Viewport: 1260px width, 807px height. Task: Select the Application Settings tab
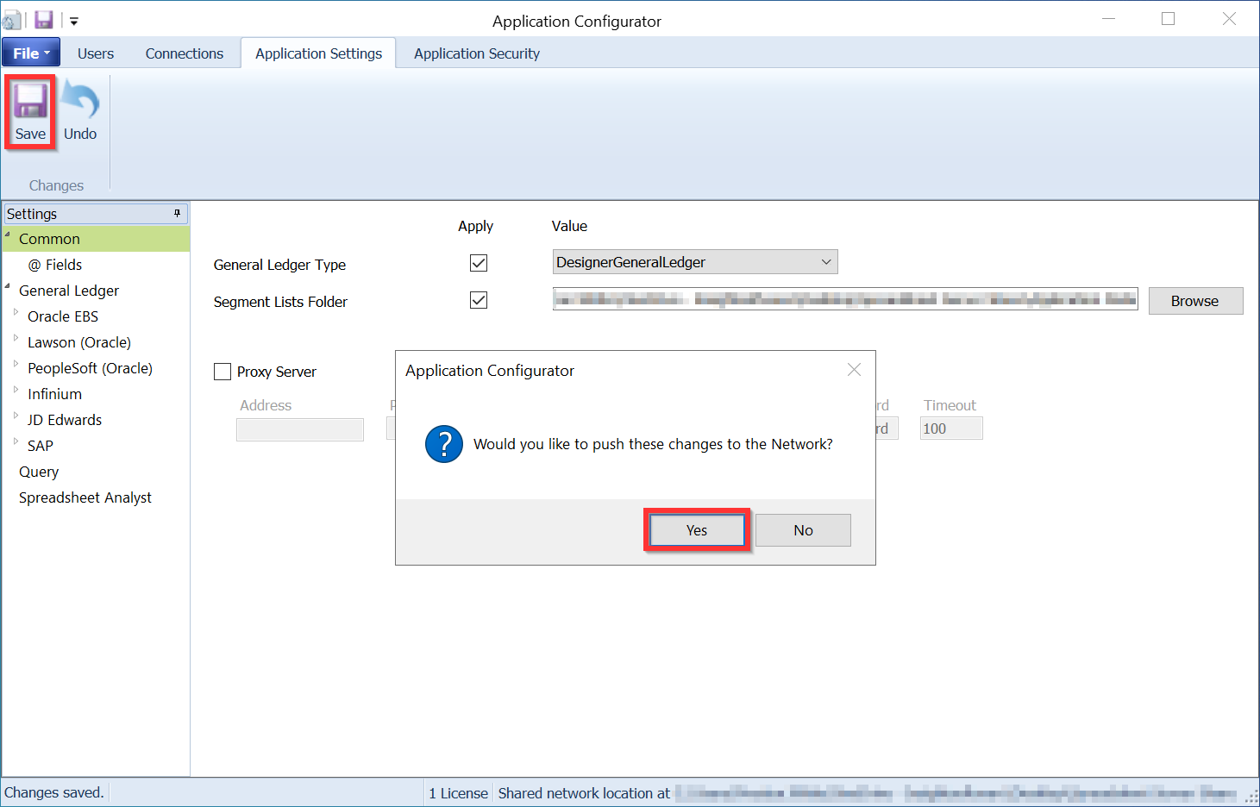click(318, 53)
